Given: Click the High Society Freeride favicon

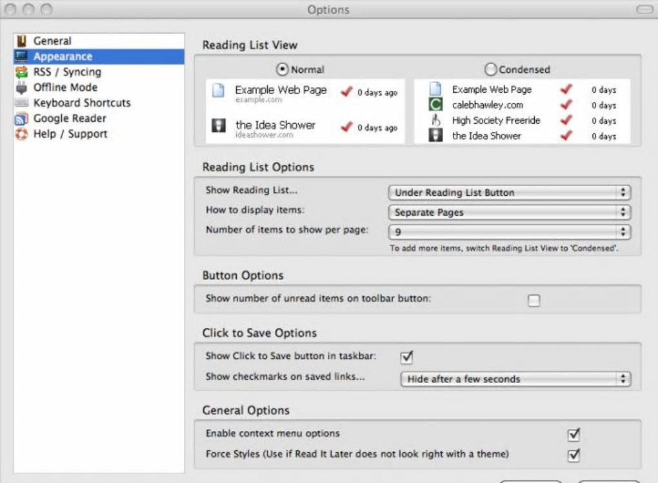Looking at the screenshot, I should 436,120.
